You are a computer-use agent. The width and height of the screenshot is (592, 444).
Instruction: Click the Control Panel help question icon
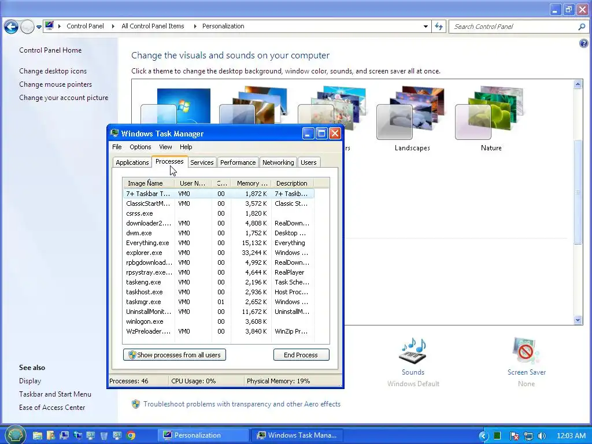[x=584, y=43]
